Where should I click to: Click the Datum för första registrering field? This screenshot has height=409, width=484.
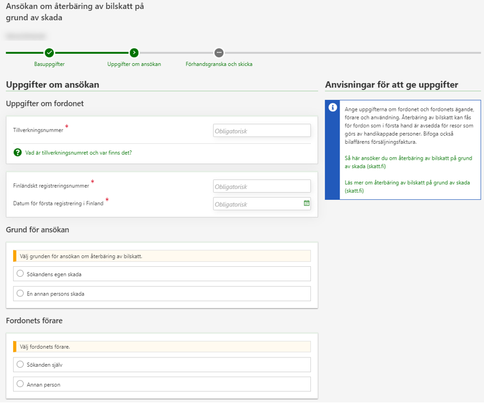tap(257, 204)
